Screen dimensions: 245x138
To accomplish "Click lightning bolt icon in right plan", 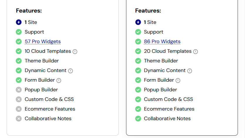I will pyautogui.click(x=138, y=22).
